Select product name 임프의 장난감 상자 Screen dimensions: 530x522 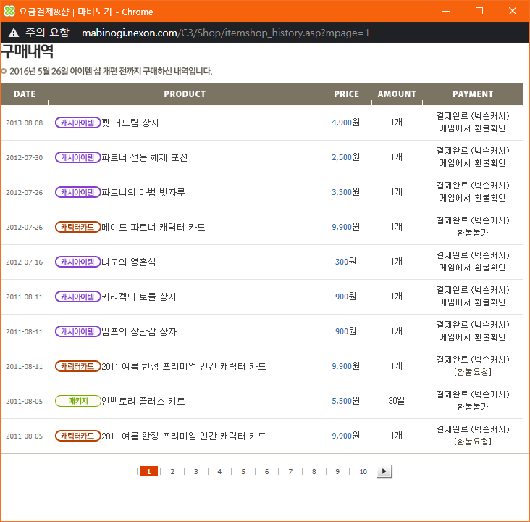pos(139,331)
